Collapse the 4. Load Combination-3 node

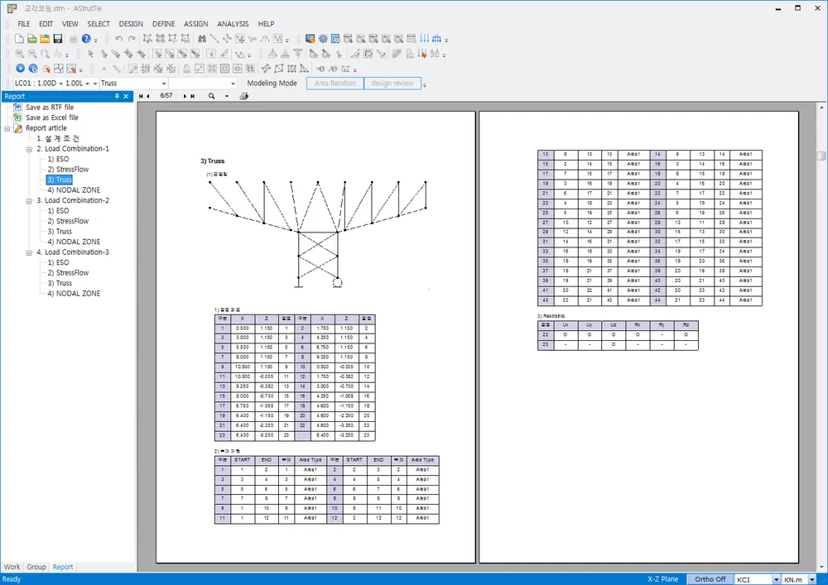[x=29, y=252]
